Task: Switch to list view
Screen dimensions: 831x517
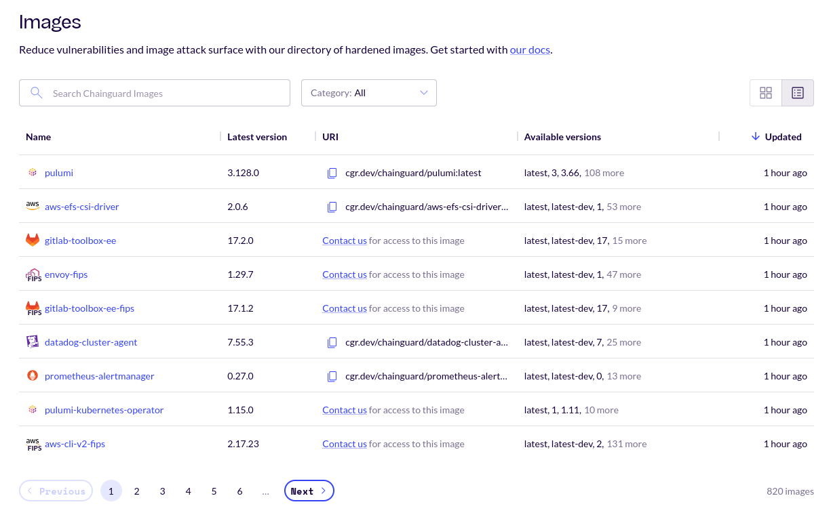Action: tap(798, 93)
